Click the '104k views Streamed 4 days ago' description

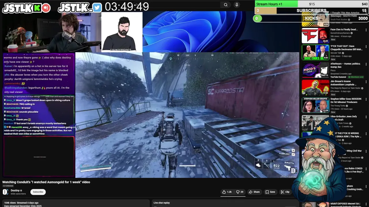[x=21, y=203]
